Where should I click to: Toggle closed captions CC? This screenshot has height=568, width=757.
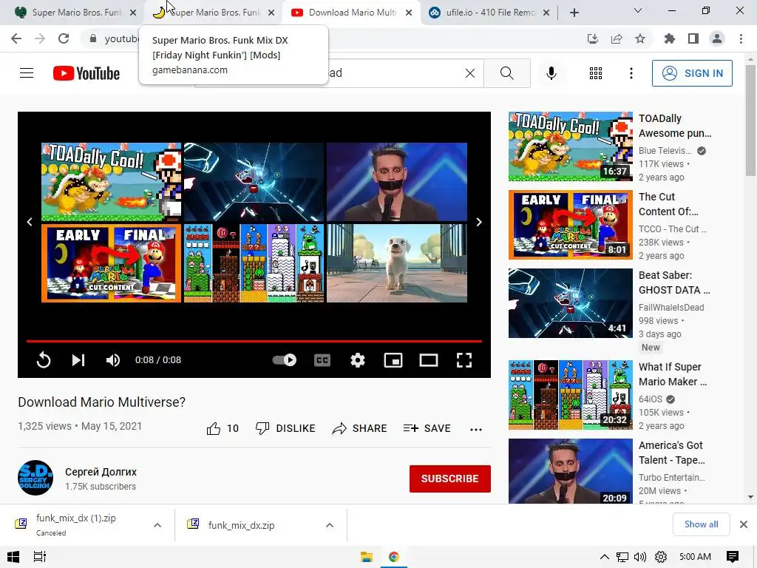click(322, 360)
